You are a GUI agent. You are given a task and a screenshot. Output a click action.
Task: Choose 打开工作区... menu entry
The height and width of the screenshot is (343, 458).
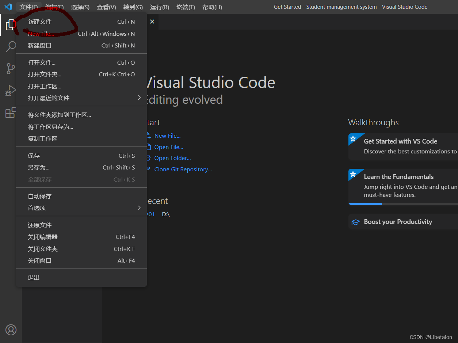point(81,86)
